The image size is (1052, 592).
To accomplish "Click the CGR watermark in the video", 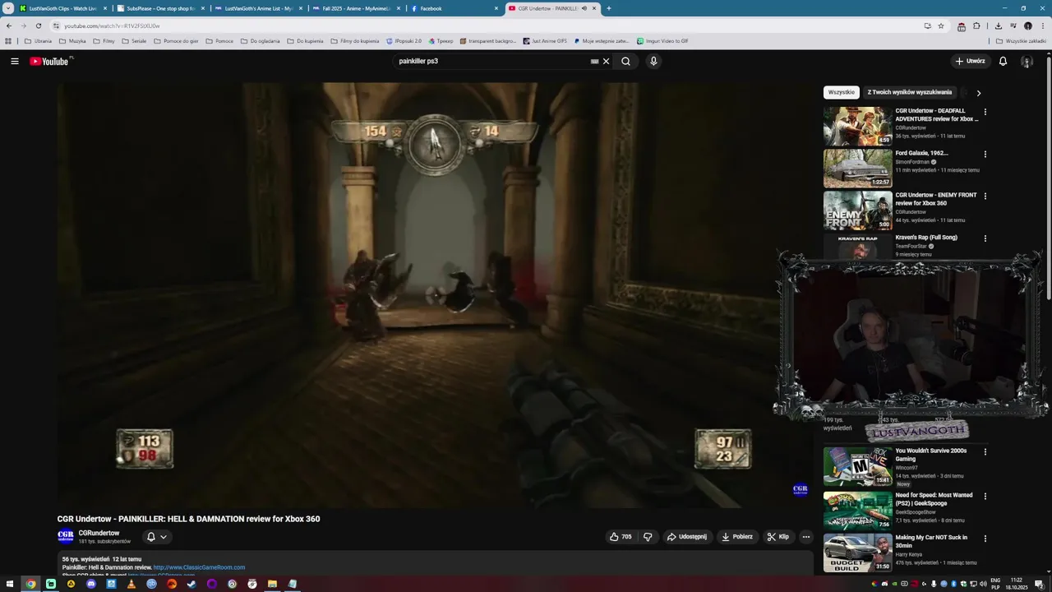I will 800,489.
